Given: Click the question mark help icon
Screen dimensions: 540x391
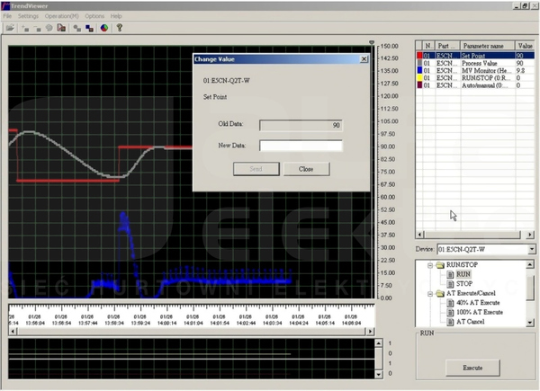Looking at the screenshot, I should 120,28.
